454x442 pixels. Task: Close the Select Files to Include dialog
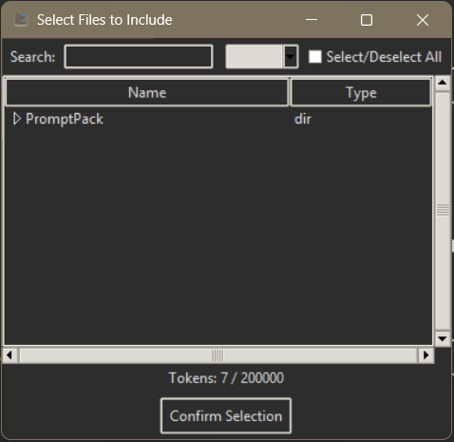(x=423, y=20)
